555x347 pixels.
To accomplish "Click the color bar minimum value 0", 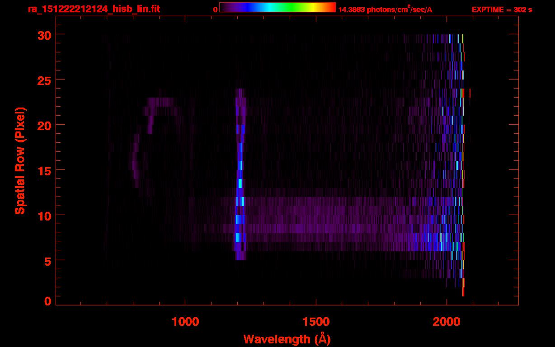I will coord(216,9).
